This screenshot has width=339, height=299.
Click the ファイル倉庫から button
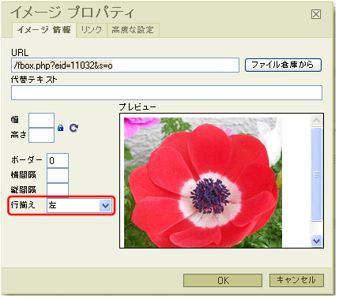pos(283,65)
